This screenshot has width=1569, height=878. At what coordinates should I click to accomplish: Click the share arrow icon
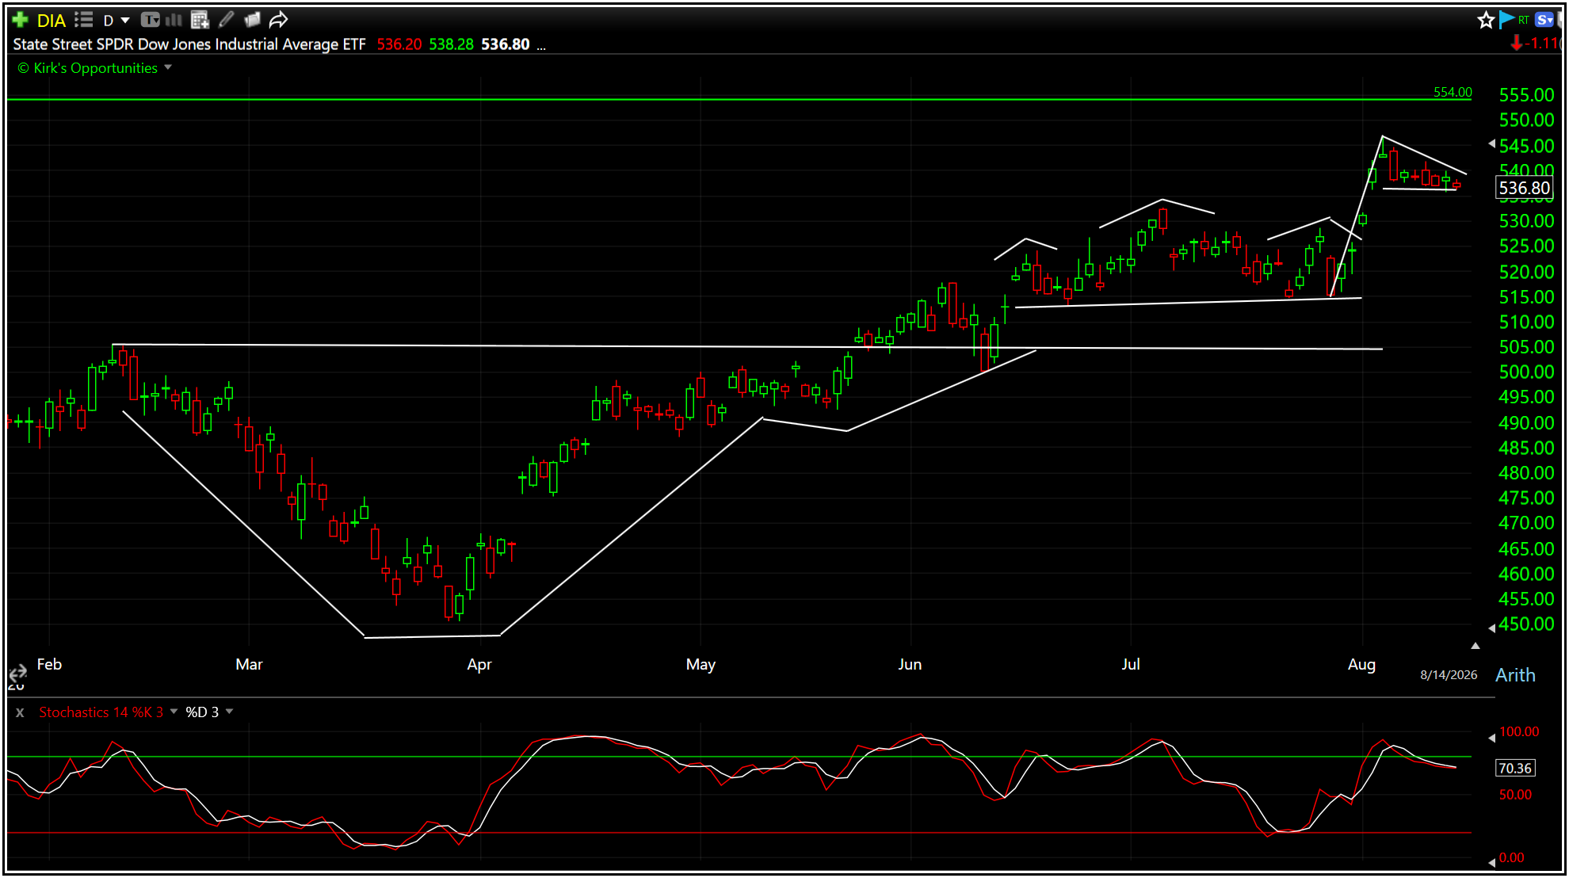(278, 20)
